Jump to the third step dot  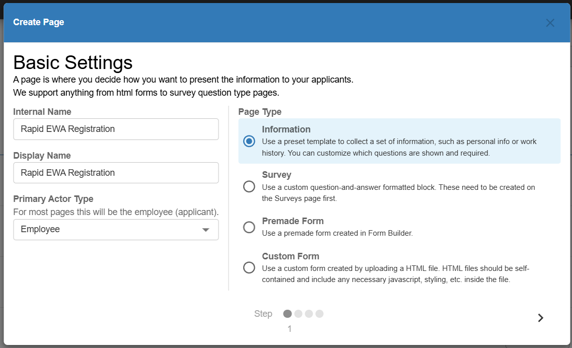309,314
